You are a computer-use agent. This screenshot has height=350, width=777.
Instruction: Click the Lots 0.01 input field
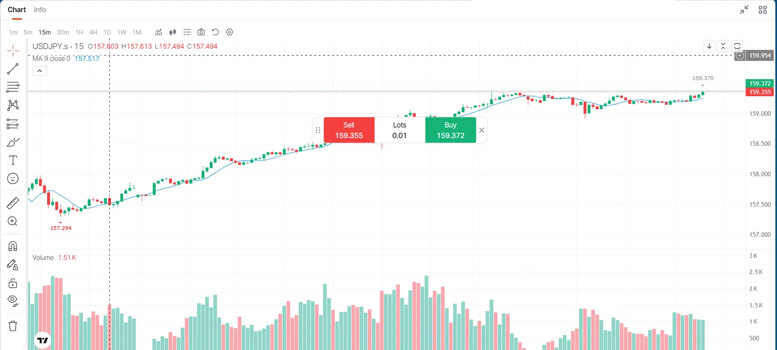point(400,130)
